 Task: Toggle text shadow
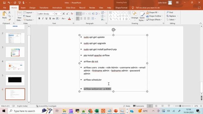coord(50,19)
